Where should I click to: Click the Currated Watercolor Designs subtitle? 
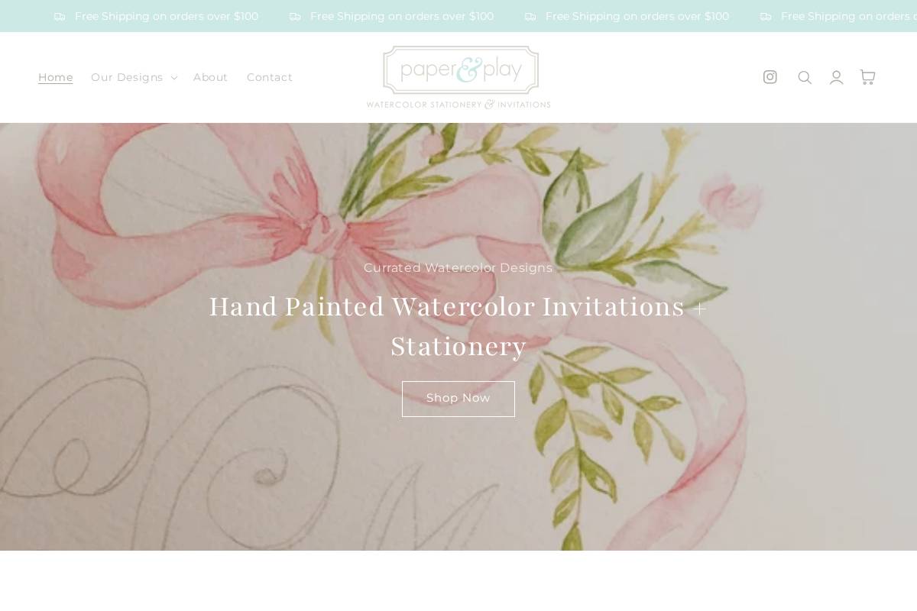point(458,268)
